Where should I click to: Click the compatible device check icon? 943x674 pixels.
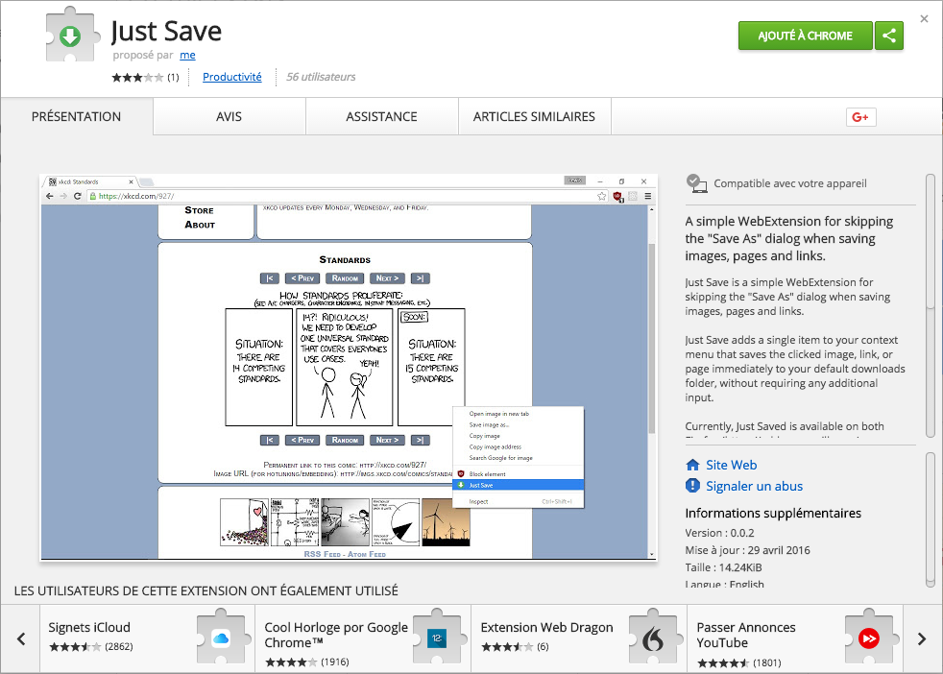click(696, 183)
